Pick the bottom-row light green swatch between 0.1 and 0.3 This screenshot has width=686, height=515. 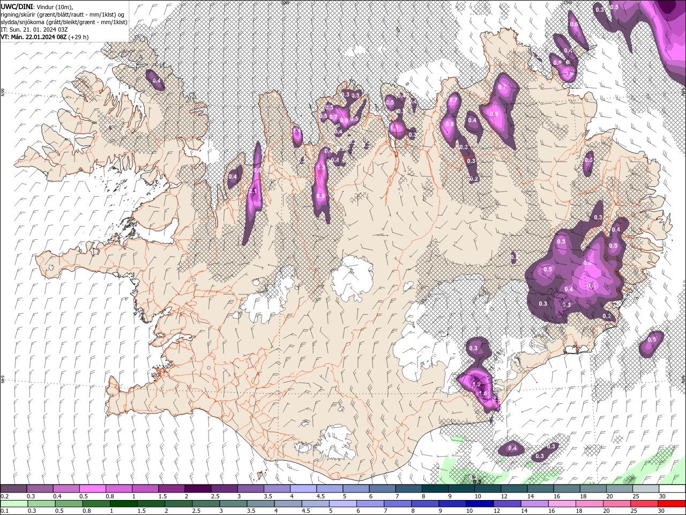click(x=13, y=504)
